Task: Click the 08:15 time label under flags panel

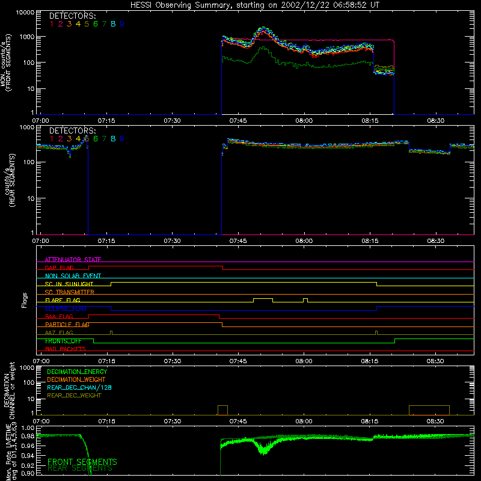Action: (x=370, y=361)
